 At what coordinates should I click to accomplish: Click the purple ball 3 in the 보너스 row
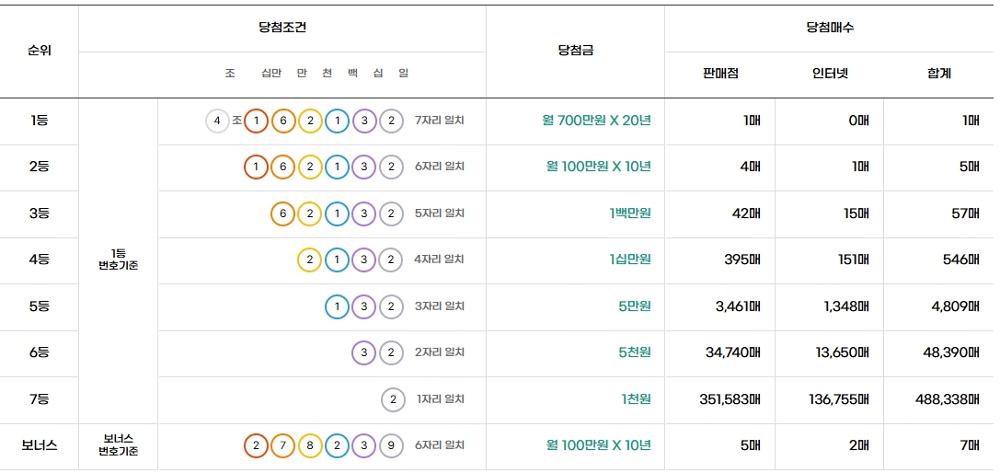tap(364, 445)
